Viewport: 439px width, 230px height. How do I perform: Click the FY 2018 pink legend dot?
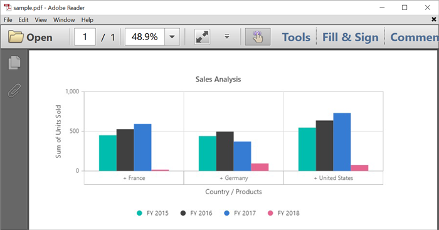tap(270, 213)
